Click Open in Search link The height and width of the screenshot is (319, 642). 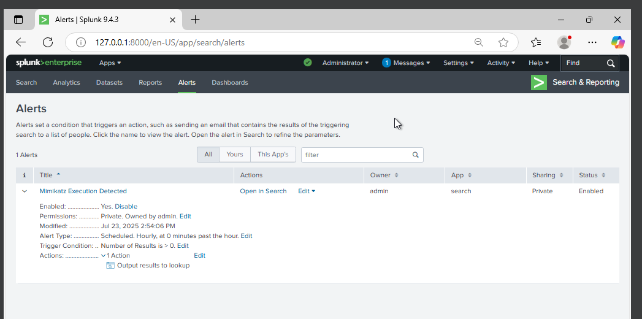tap(263, 191)
